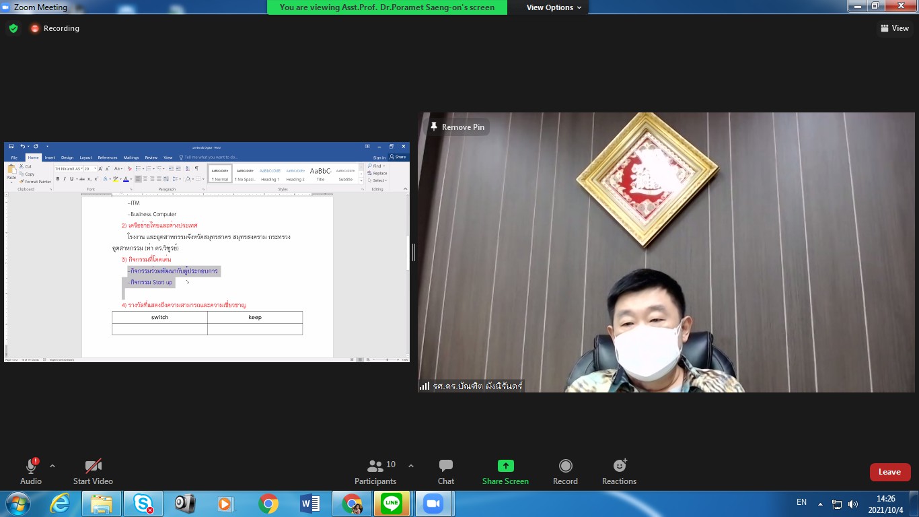Click the divider handle between screen and video
Screen dimensions: 919x517
click(414, 252)
